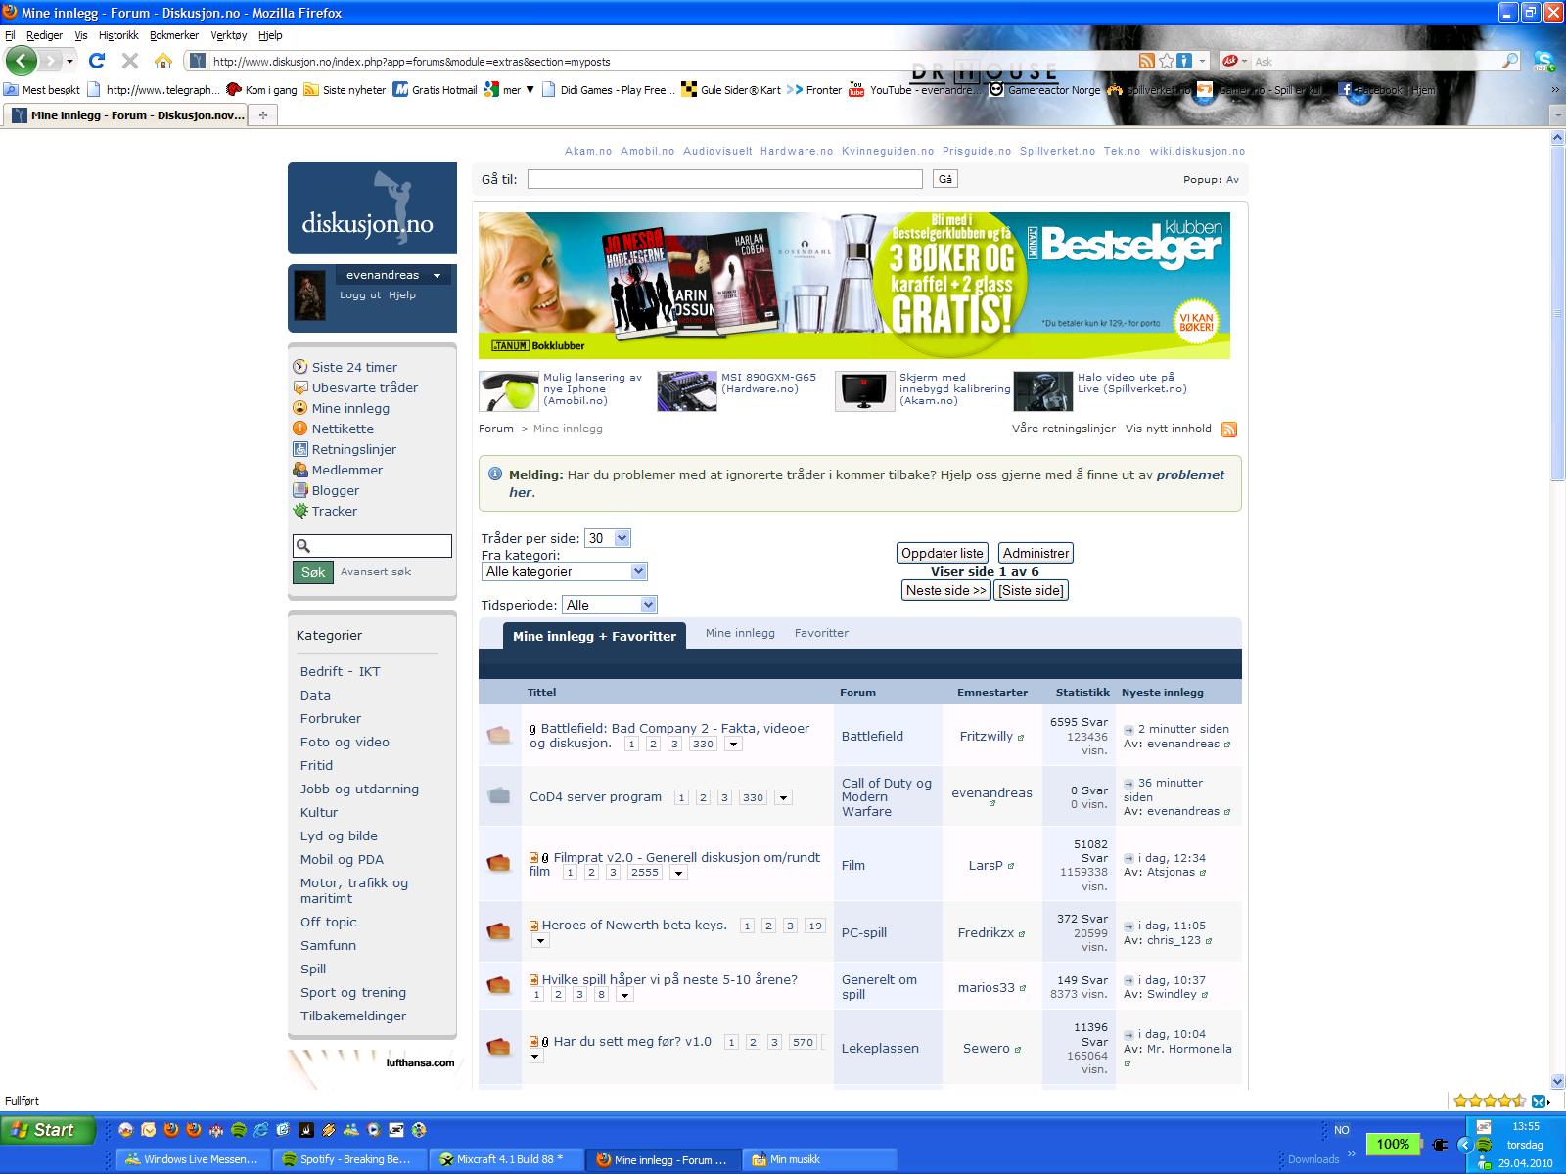1566x1174 pixels.
Task: Switch to Favoritter tab
Action: point(821,633)
